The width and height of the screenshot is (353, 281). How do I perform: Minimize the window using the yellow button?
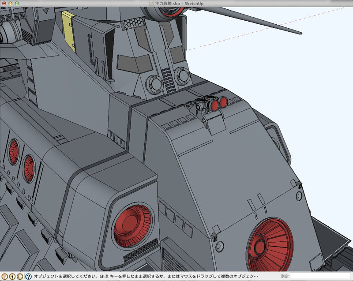(x=11, y=4)
